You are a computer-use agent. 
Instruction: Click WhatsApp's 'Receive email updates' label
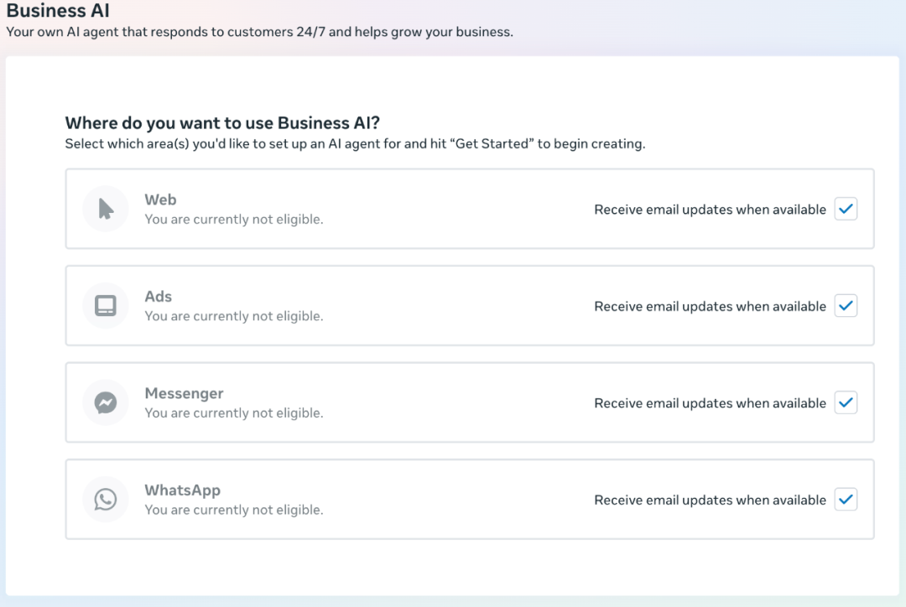[710, 501]
